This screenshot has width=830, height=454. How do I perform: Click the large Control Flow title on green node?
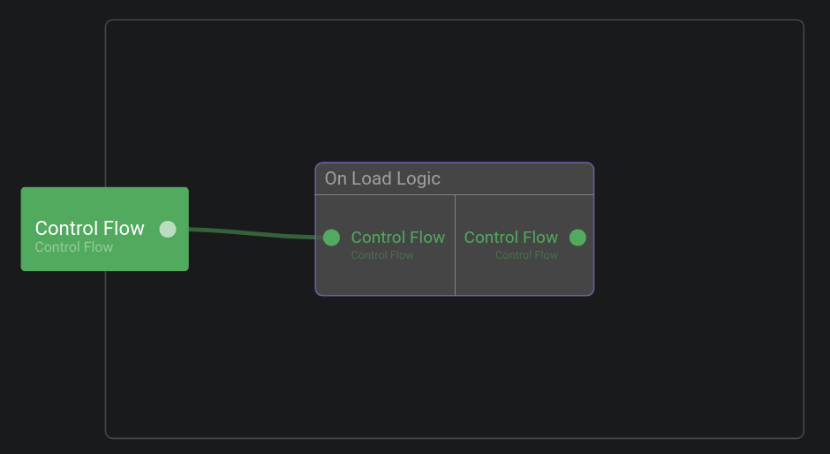coord(89,228)
